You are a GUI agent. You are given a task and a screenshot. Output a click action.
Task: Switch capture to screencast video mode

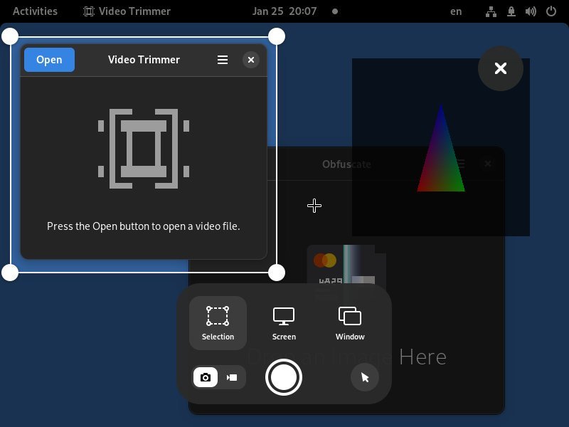231,377
